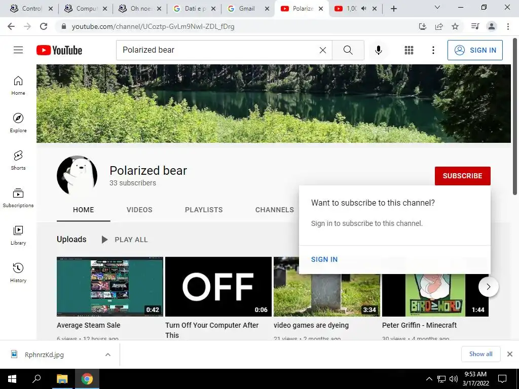Open the taskbar volume control
This screenshot has width=519, height=389.
pos(454,379)
